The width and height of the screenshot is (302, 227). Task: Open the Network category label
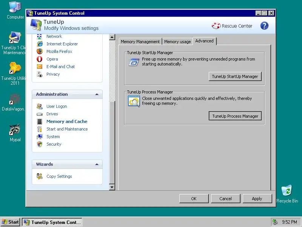coord(54,36)
